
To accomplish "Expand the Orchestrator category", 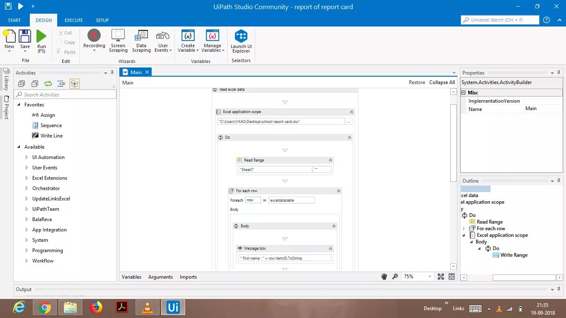I will 27,188.
